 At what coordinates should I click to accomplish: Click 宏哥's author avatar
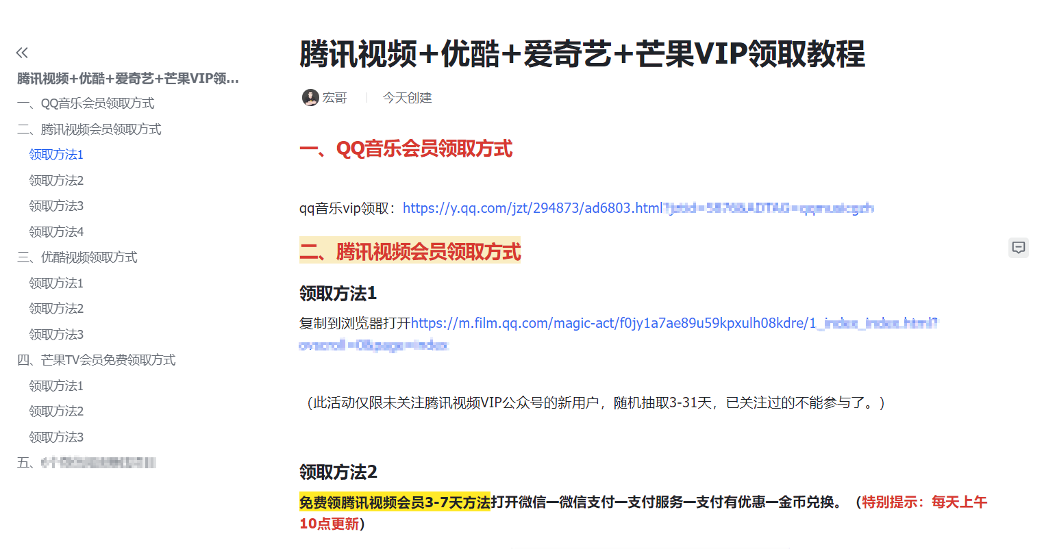point(312,97)
